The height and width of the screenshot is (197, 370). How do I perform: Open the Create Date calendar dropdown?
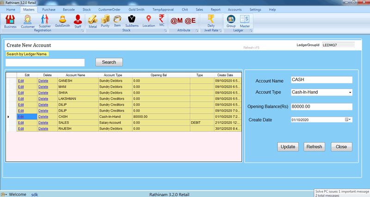click(x=348, y=120)
